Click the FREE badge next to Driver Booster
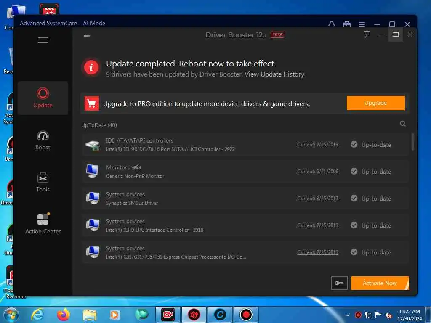431x323 pixels. (x=277, y=35)
